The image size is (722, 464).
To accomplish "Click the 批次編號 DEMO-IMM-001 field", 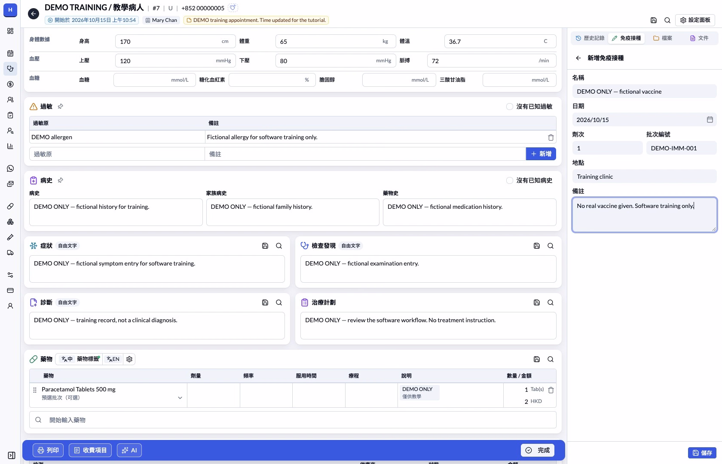I will coord(681,148).
